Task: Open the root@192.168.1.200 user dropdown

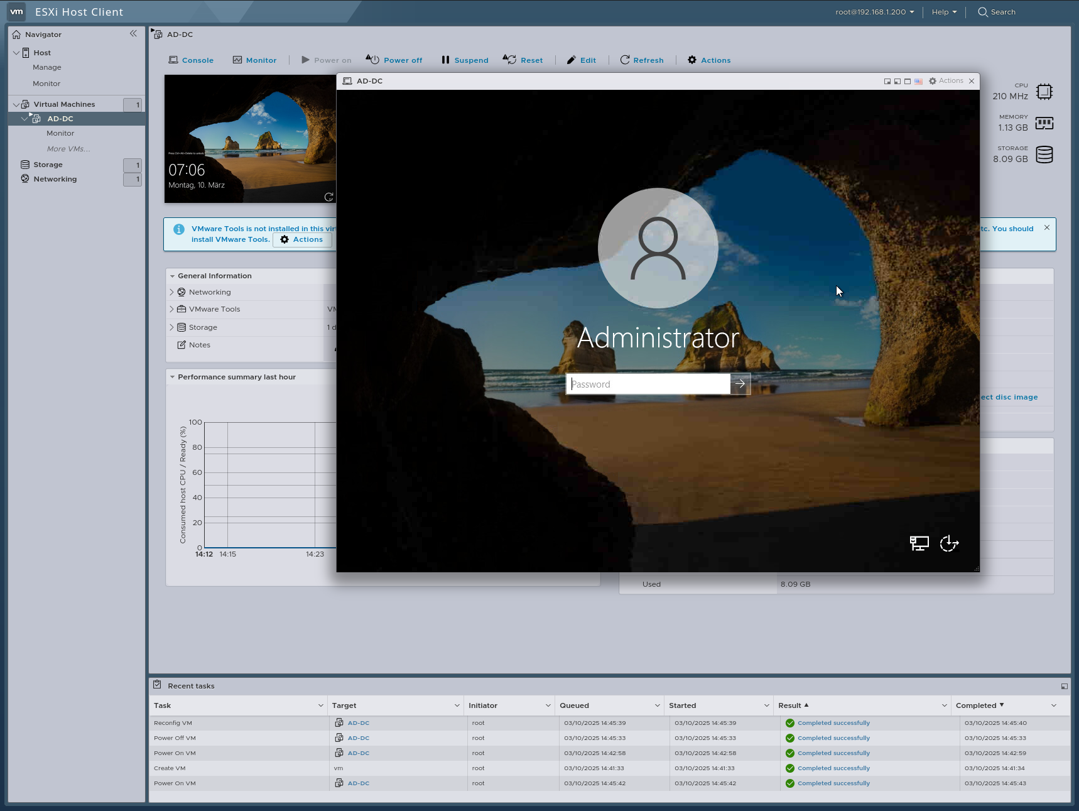Action: (x=874, y=12)
